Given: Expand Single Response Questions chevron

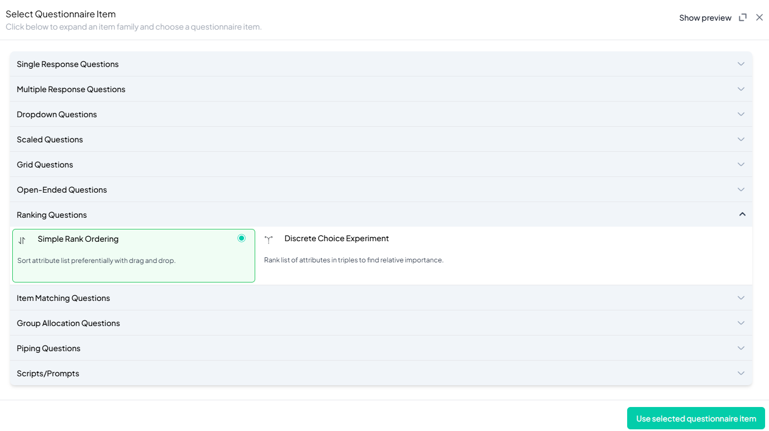Looking at the screenshot, I should (x=741, y=64).
